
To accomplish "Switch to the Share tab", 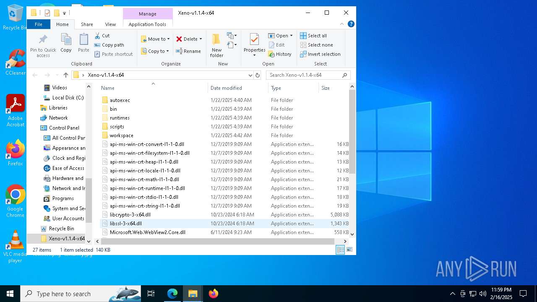I will [87, 24].
